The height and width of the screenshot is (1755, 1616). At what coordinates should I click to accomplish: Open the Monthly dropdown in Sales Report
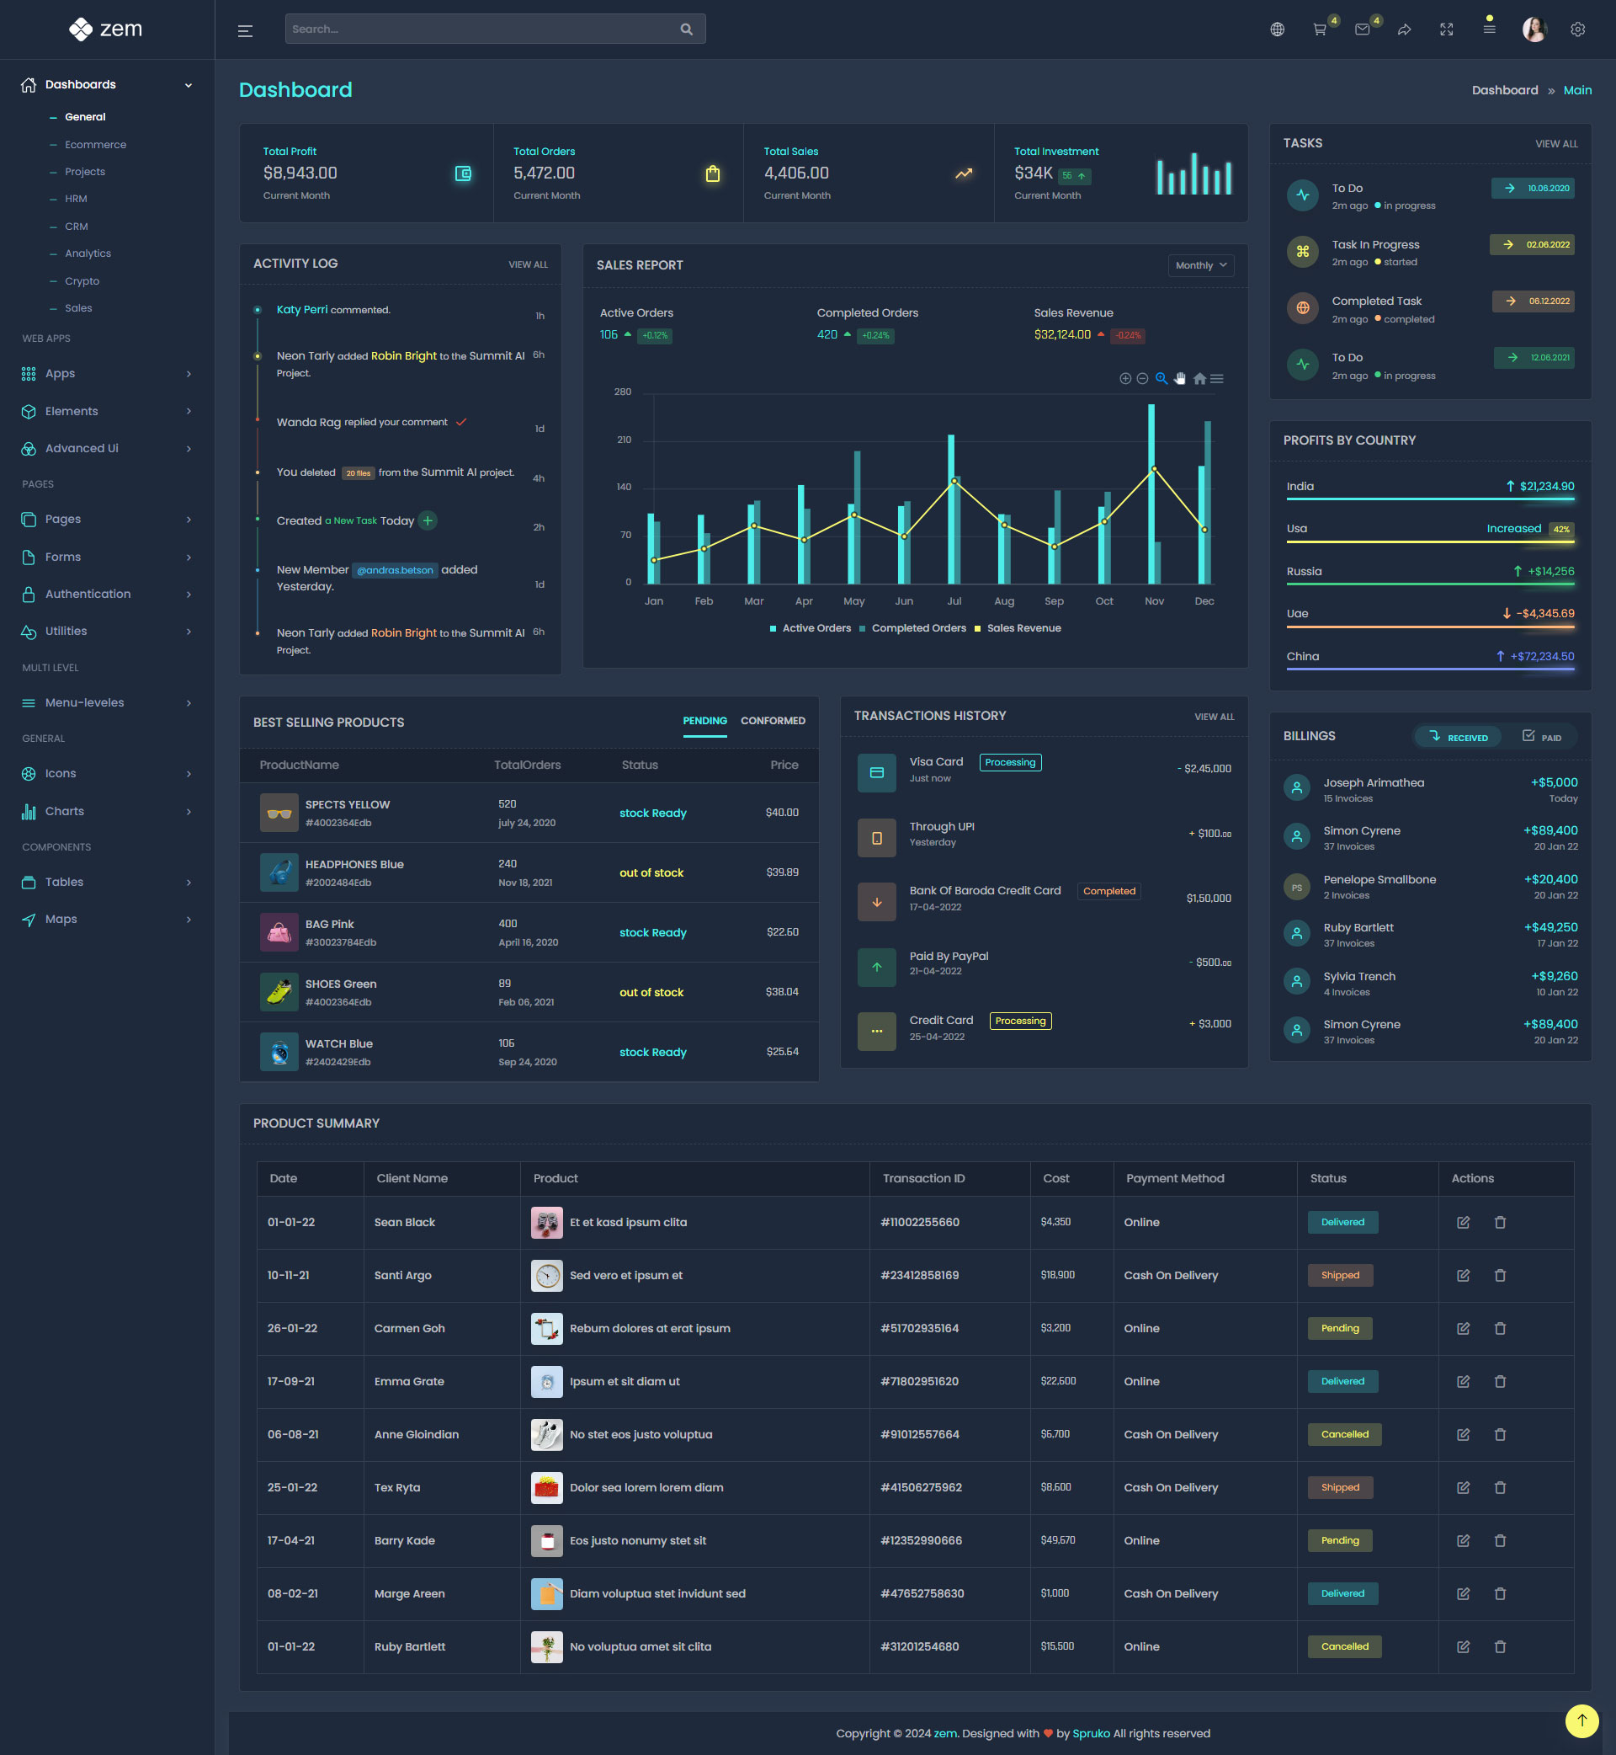tap(1199, 265)
